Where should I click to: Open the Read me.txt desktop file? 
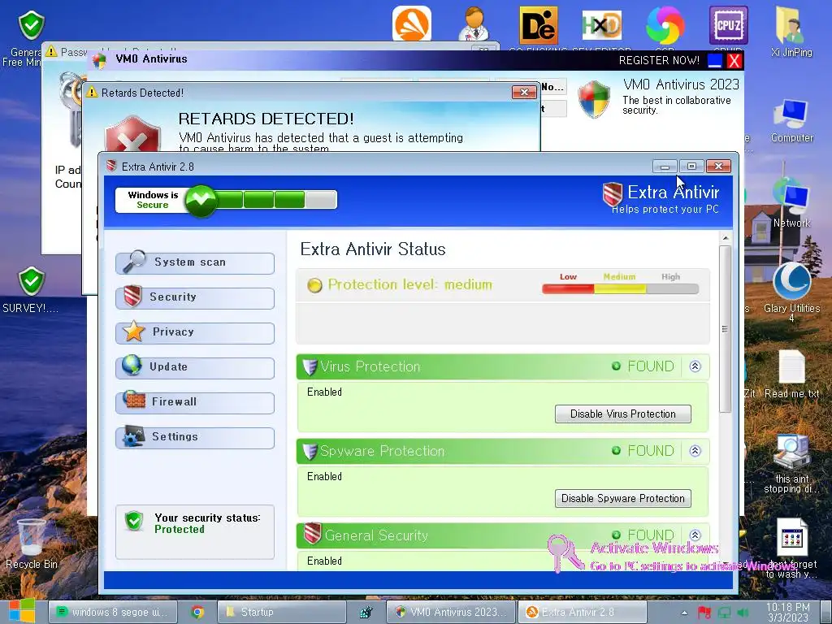pyautogui.click(x=791, y=374)
